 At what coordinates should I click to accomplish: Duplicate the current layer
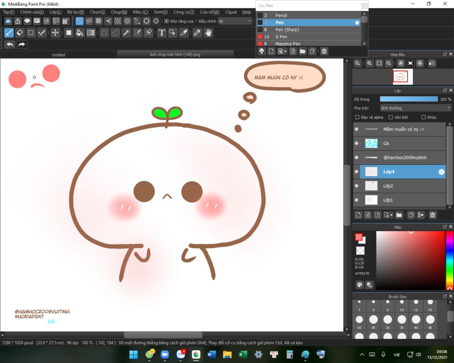[x=411, y=215]
